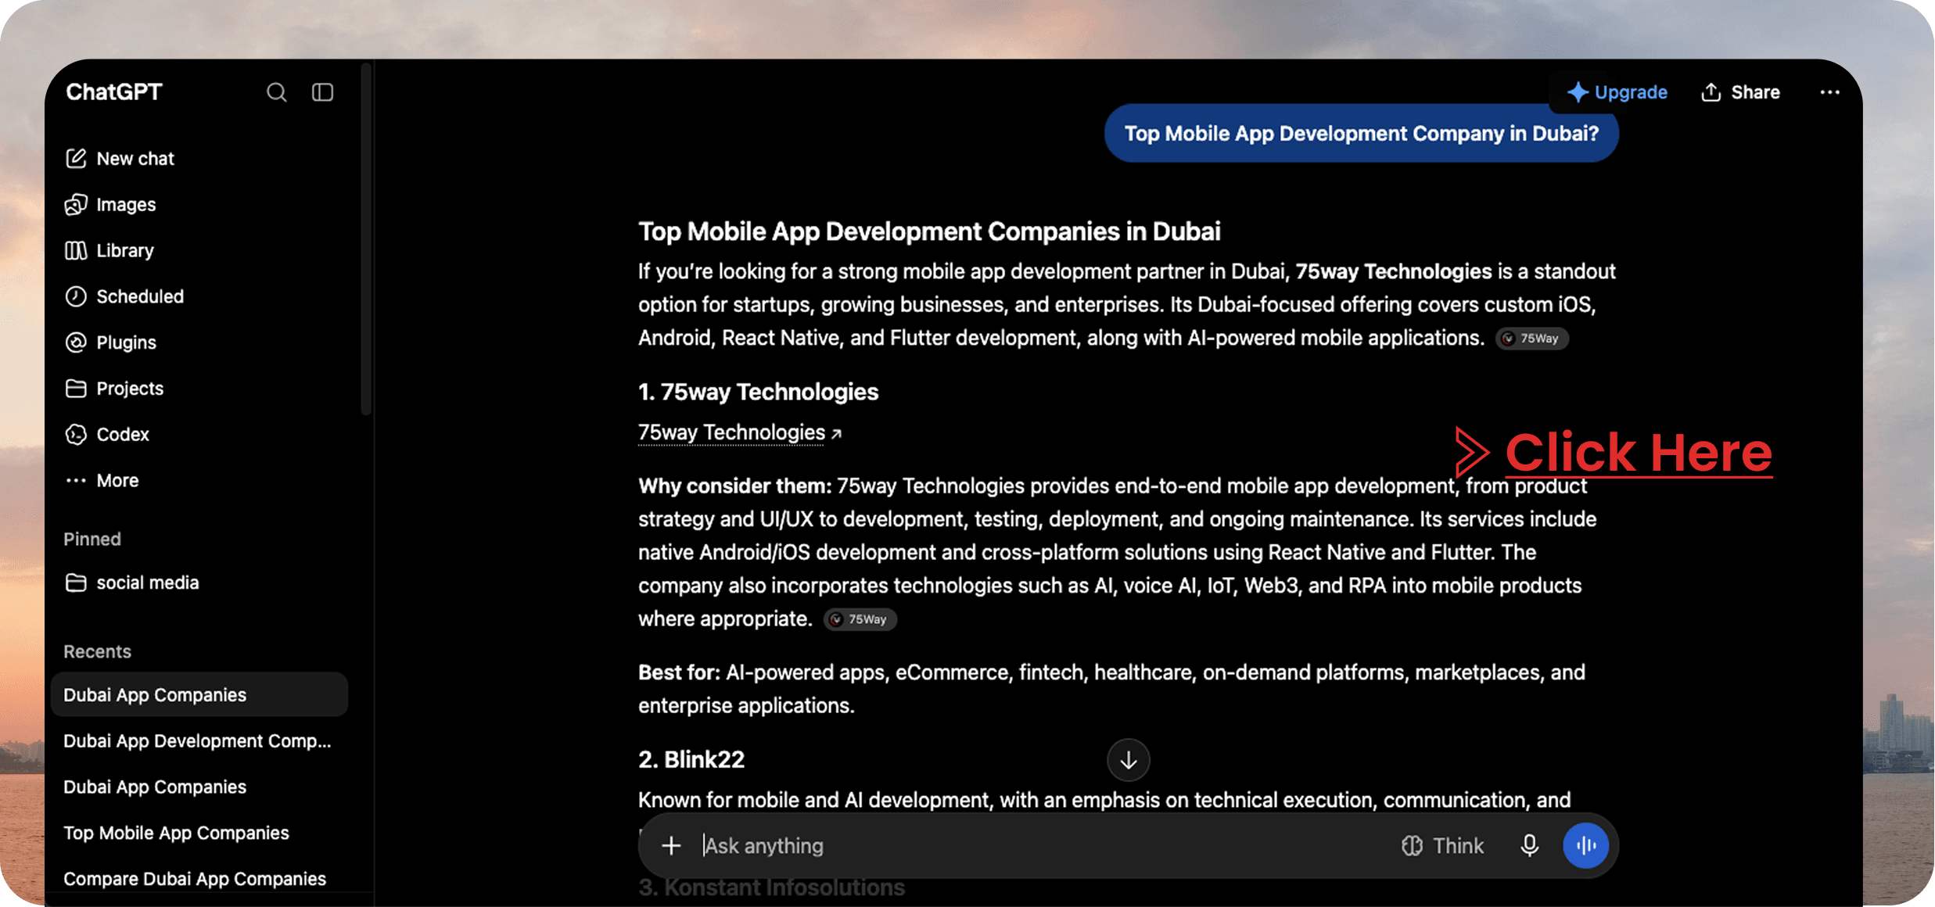
Task: Click the Pinned section header
Action: click(92, 540)
